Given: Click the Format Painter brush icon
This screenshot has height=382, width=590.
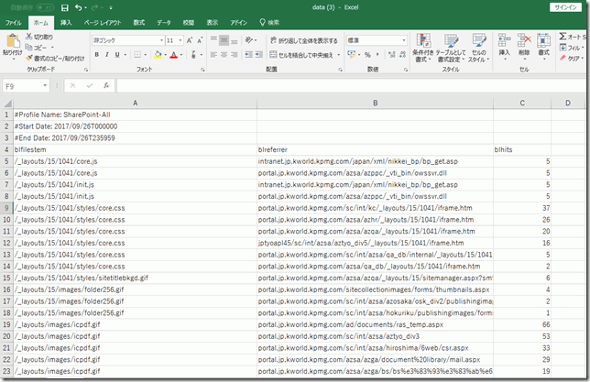Looking at the screenshot, I should tap(29, 58).
